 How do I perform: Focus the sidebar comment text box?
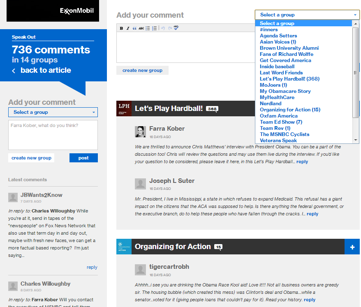pyautogui.click(x=53, y=135)
